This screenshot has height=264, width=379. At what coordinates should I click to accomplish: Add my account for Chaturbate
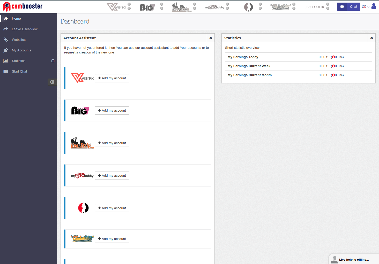[x=112, y=239]
